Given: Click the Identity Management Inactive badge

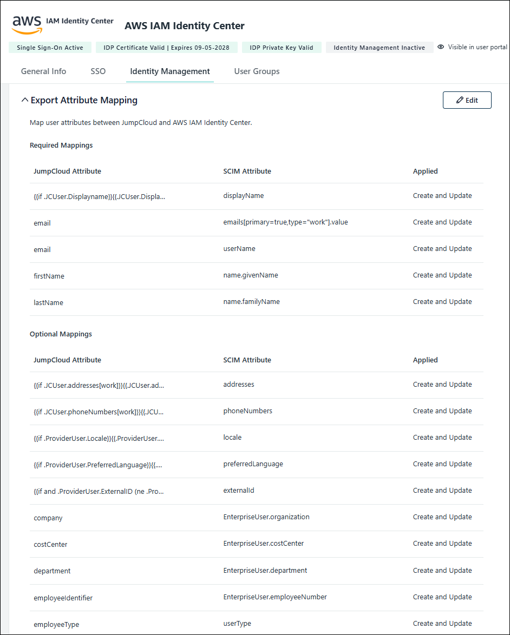Looking at the screenshot, I should (x=379, y=48).
